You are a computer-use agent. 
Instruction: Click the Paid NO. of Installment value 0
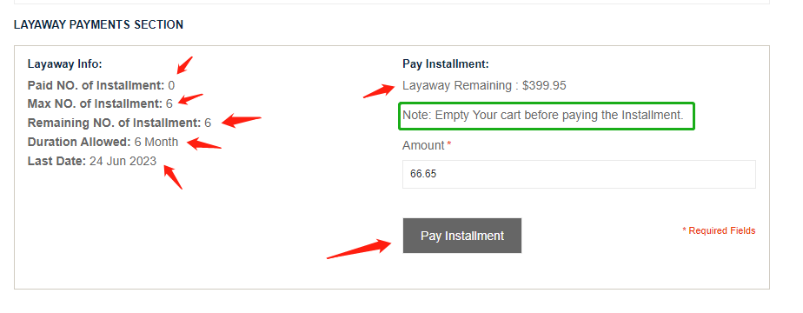tap(171, 85)
